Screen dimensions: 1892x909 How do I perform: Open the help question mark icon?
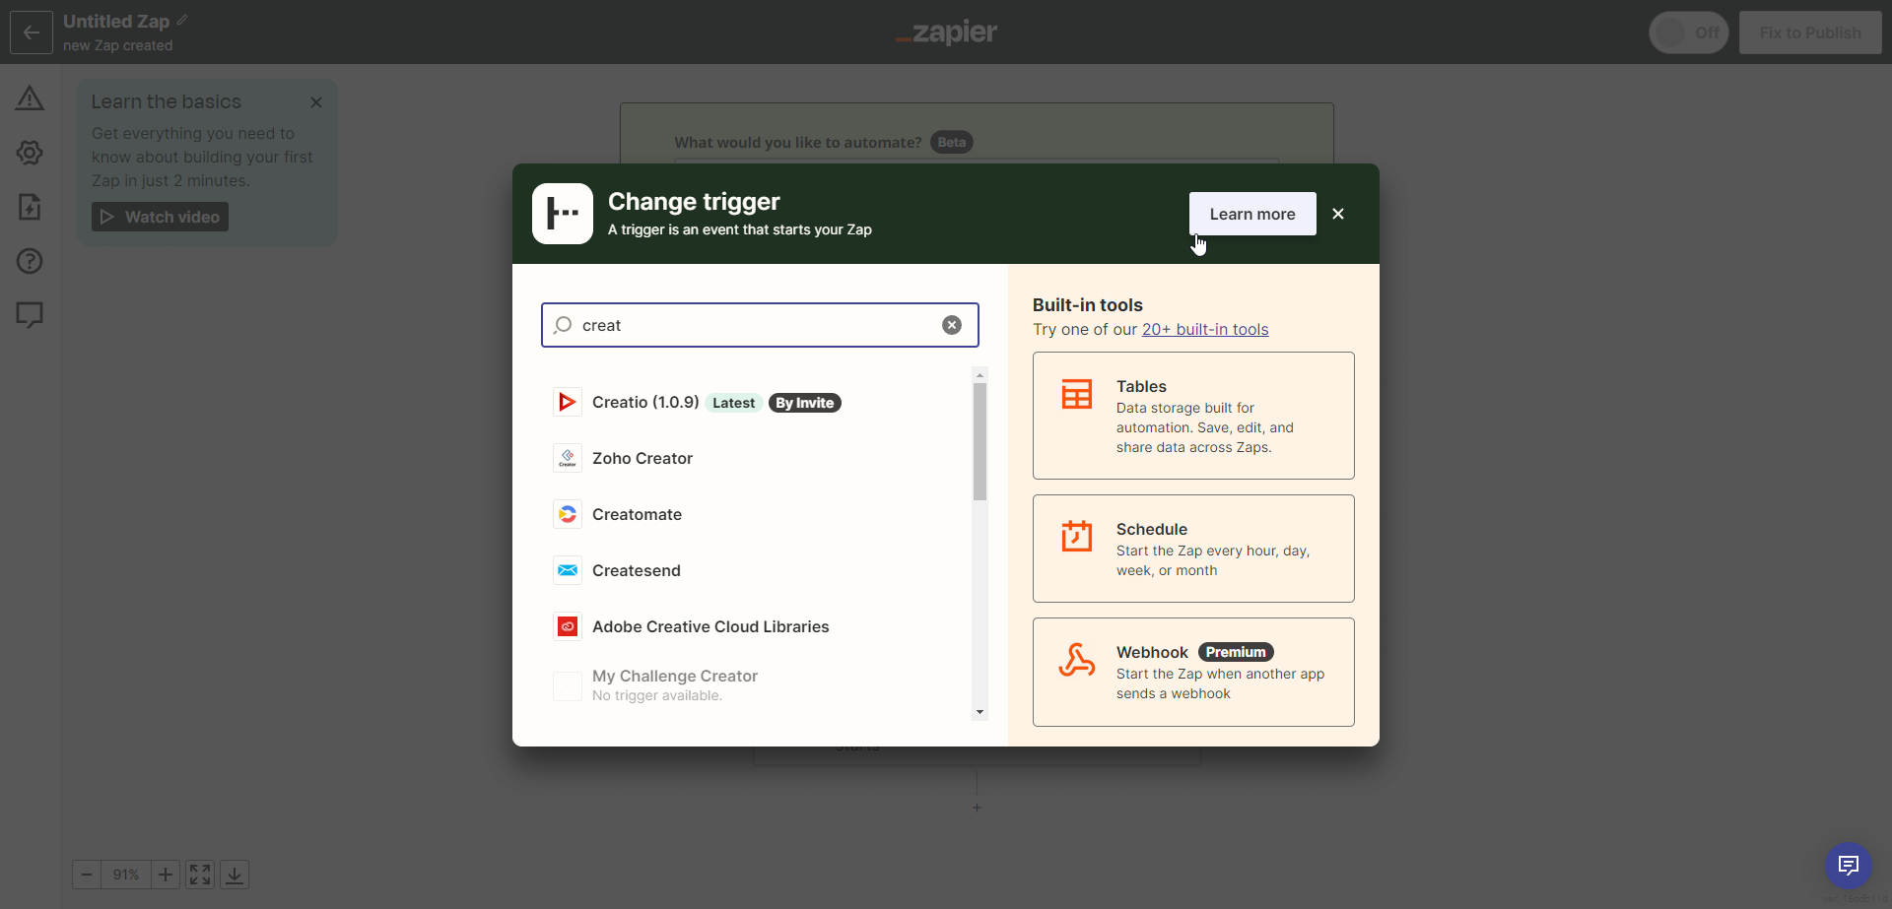pos(30,261)
